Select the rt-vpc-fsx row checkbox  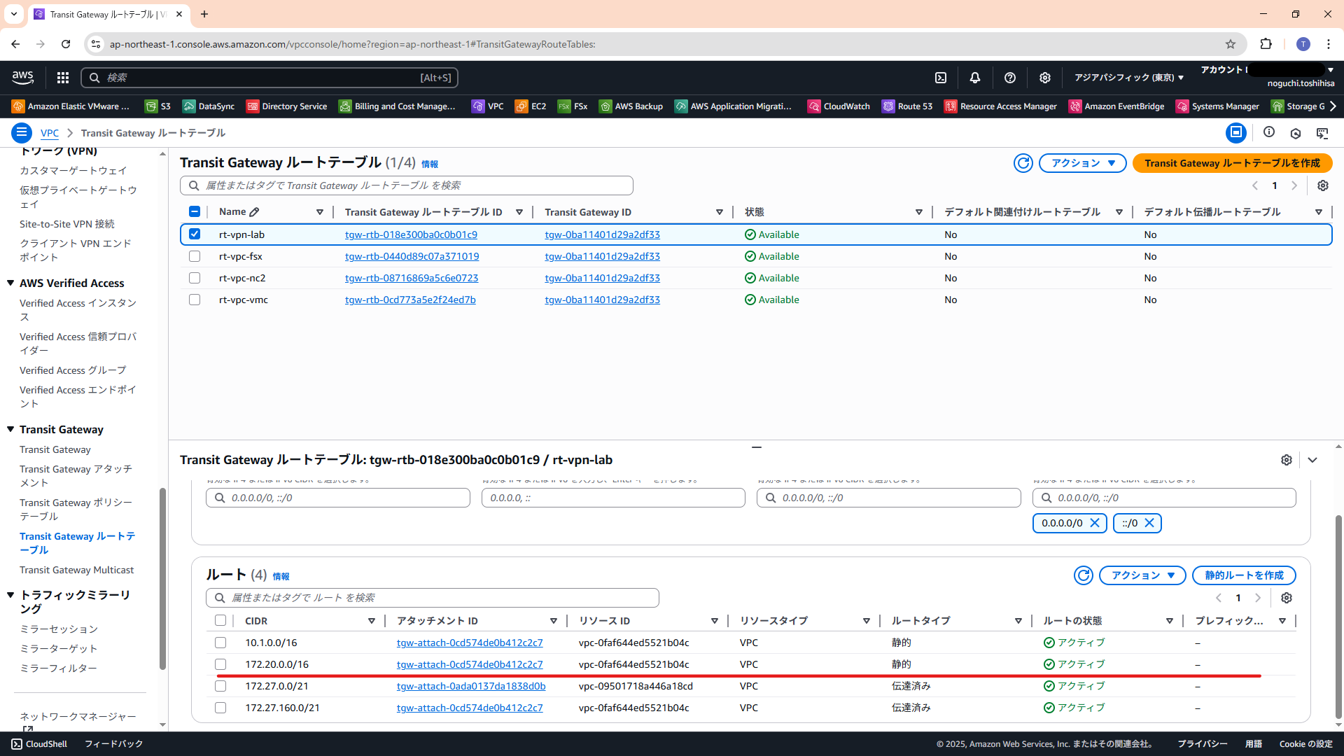point(195,256)
